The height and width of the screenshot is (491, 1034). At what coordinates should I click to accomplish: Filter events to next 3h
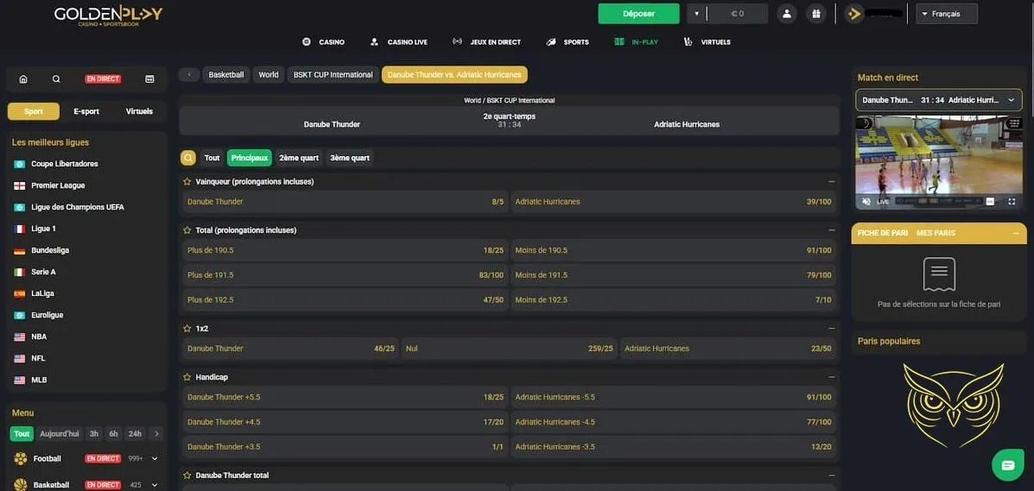[94, 434]
